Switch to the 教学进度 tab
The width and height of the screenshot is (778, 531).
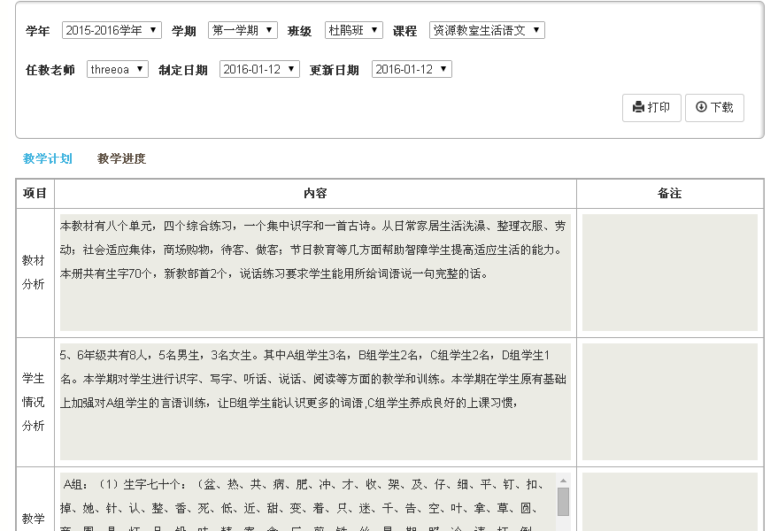point(120,158)
